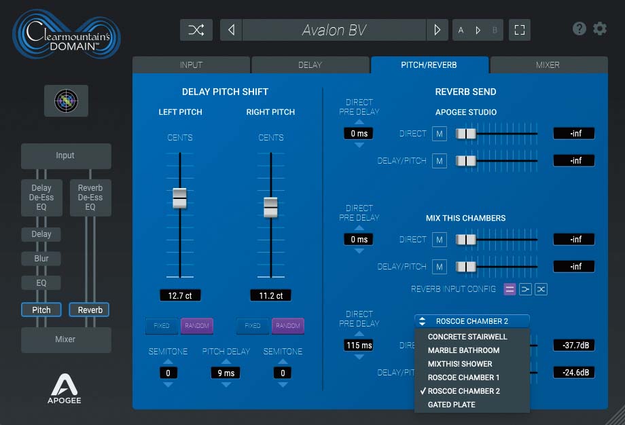
Task: Open Reverb block in signal flow
Action: [89, 310]
